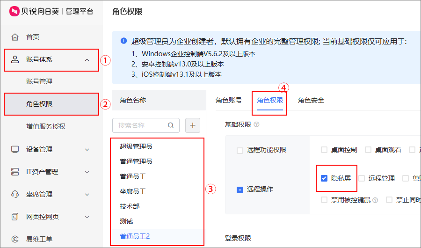This screenshot has width=421, height=248.
Task: Click the 易维工单 sidebar icon
Action: pos(15,239)
